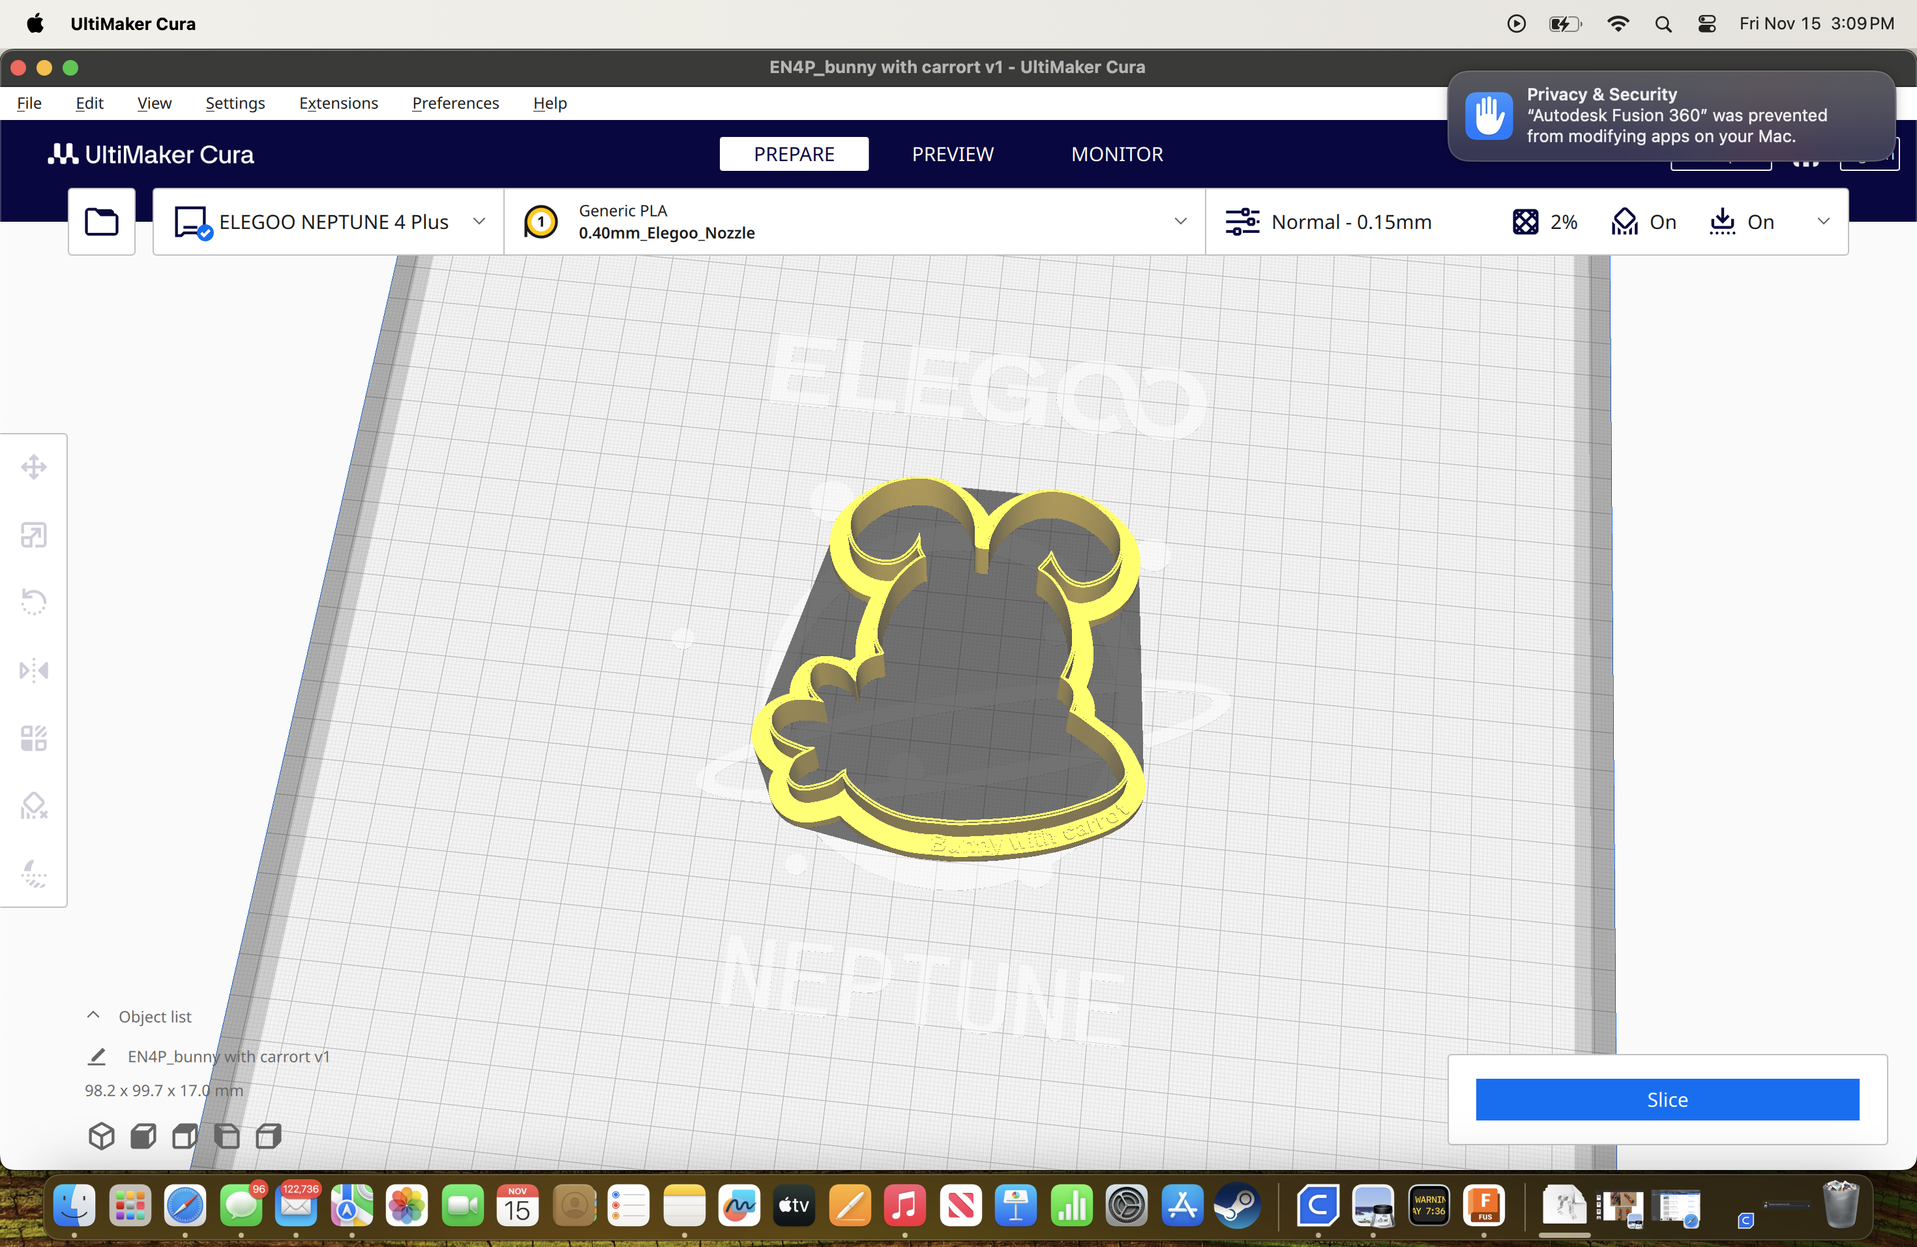This screenshot has width=1917, height=1247.
Task: Select the Move tool in left toolbar
Action: (34, 467)
